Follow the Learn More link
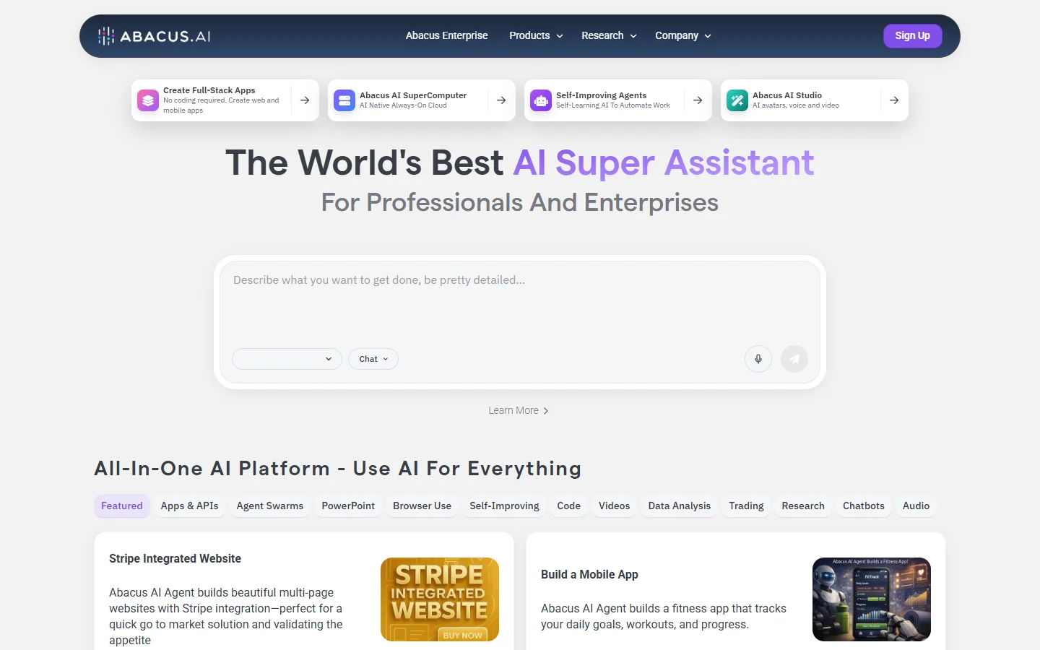 (519, 410)
